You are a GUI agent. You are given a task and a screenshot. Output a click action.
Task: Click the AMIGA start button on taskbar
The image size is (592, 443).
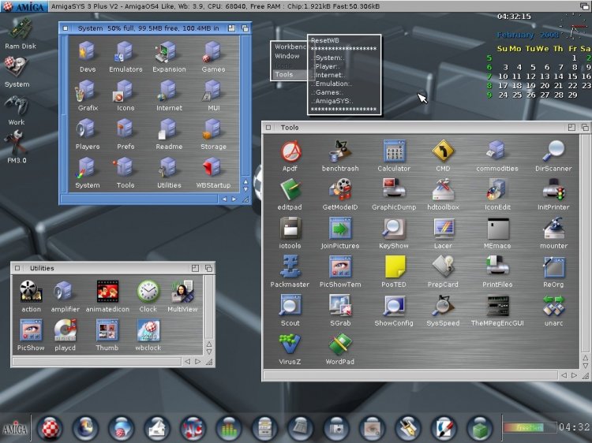click(15, 429)
